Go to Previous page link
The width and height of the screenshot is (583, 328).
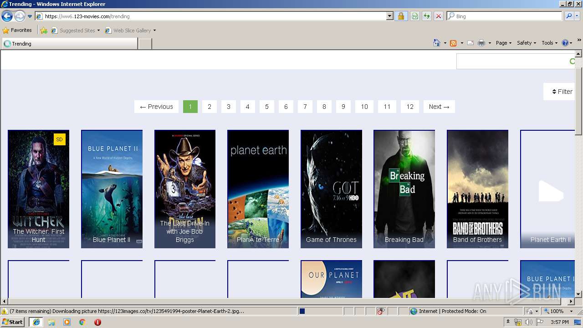click(156, 107)
